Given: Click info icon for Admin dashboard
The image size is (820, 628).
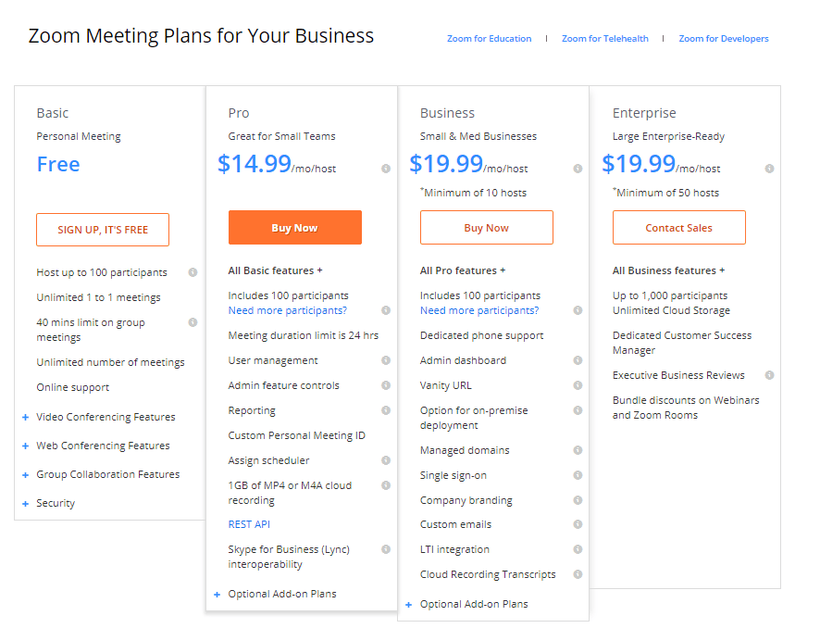Looking at the screenshot, I should 578,360.
